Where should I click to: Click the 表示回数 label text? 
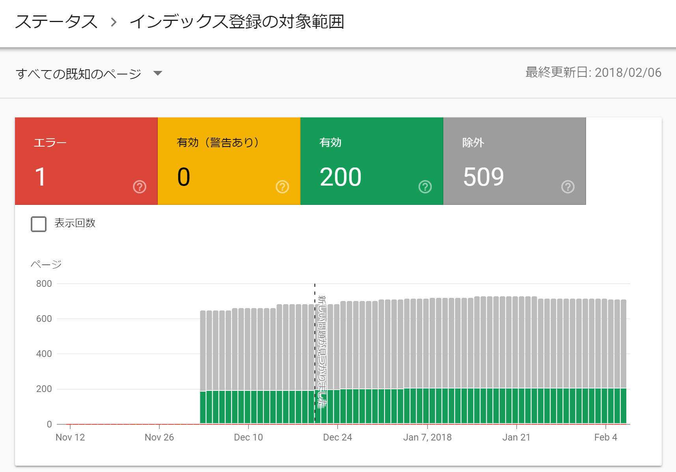point(75,223)
